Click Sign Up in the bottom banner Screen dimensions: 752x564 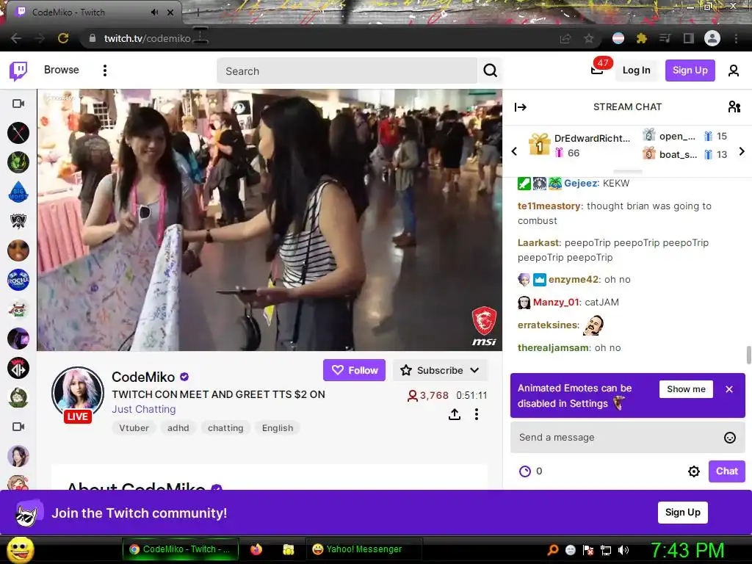[682, 512]
